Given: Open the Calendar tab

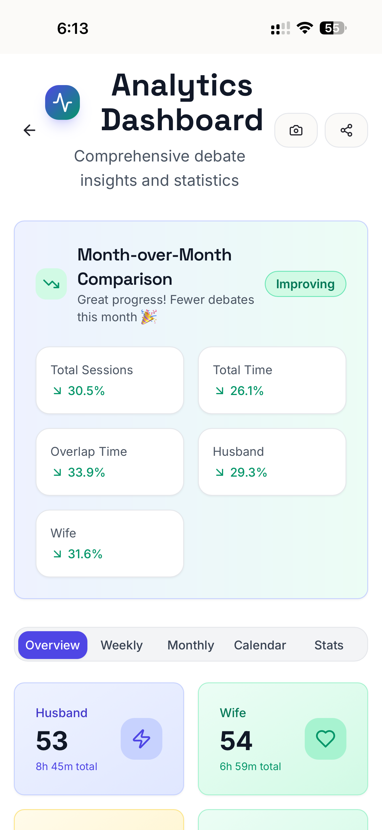Looking at the screenshot, I should (260, 645).
